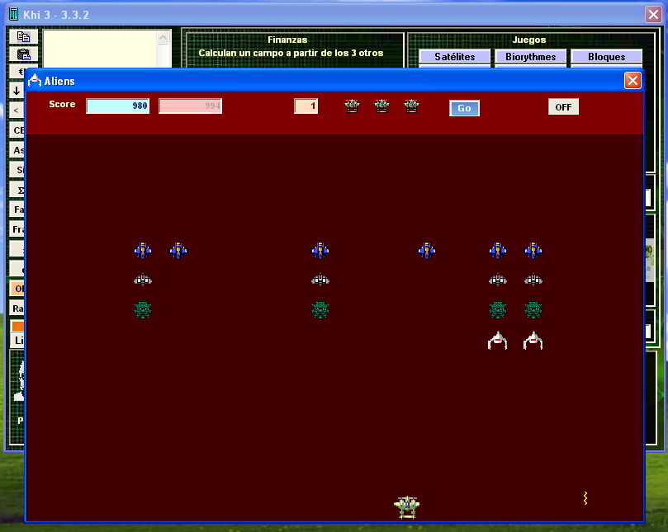Click the CE button in Khi 3 sidebar
The image size is (668, 532).
[x=17, y=130]
